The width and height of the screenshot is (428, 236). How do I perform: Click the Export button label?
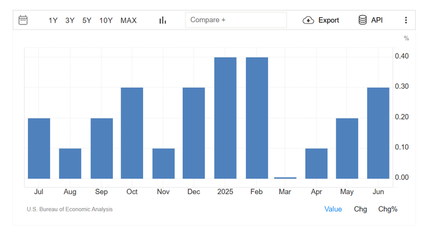click(x=329, y=20)
